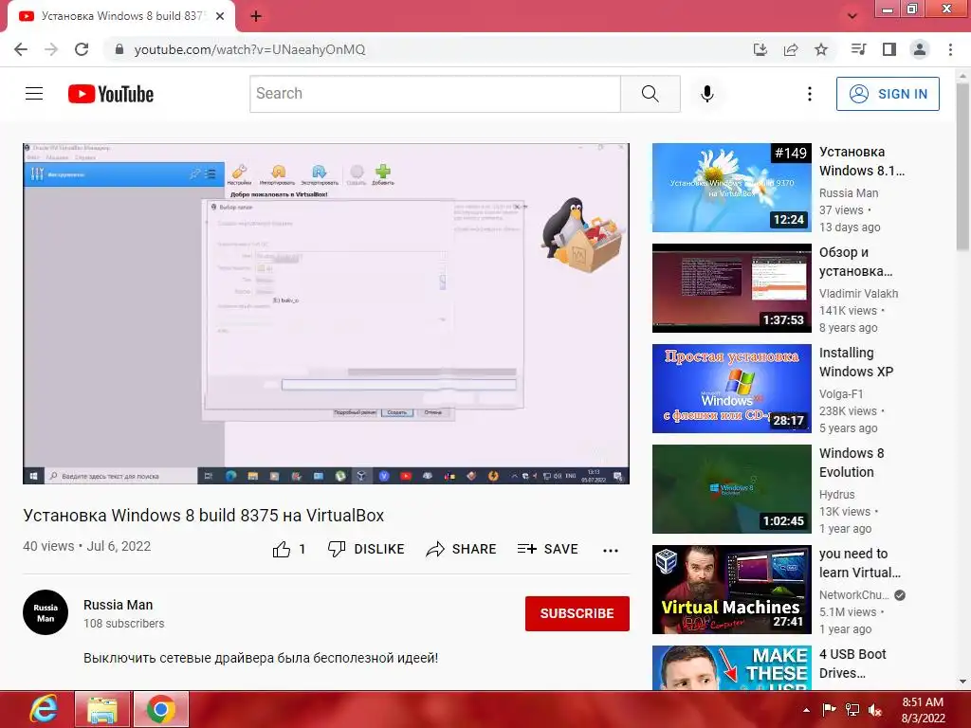971x728 pixels.
Task: Open the Installing Windows XP thumbnail
Action: pyautogui.click(x=731, y=388)
